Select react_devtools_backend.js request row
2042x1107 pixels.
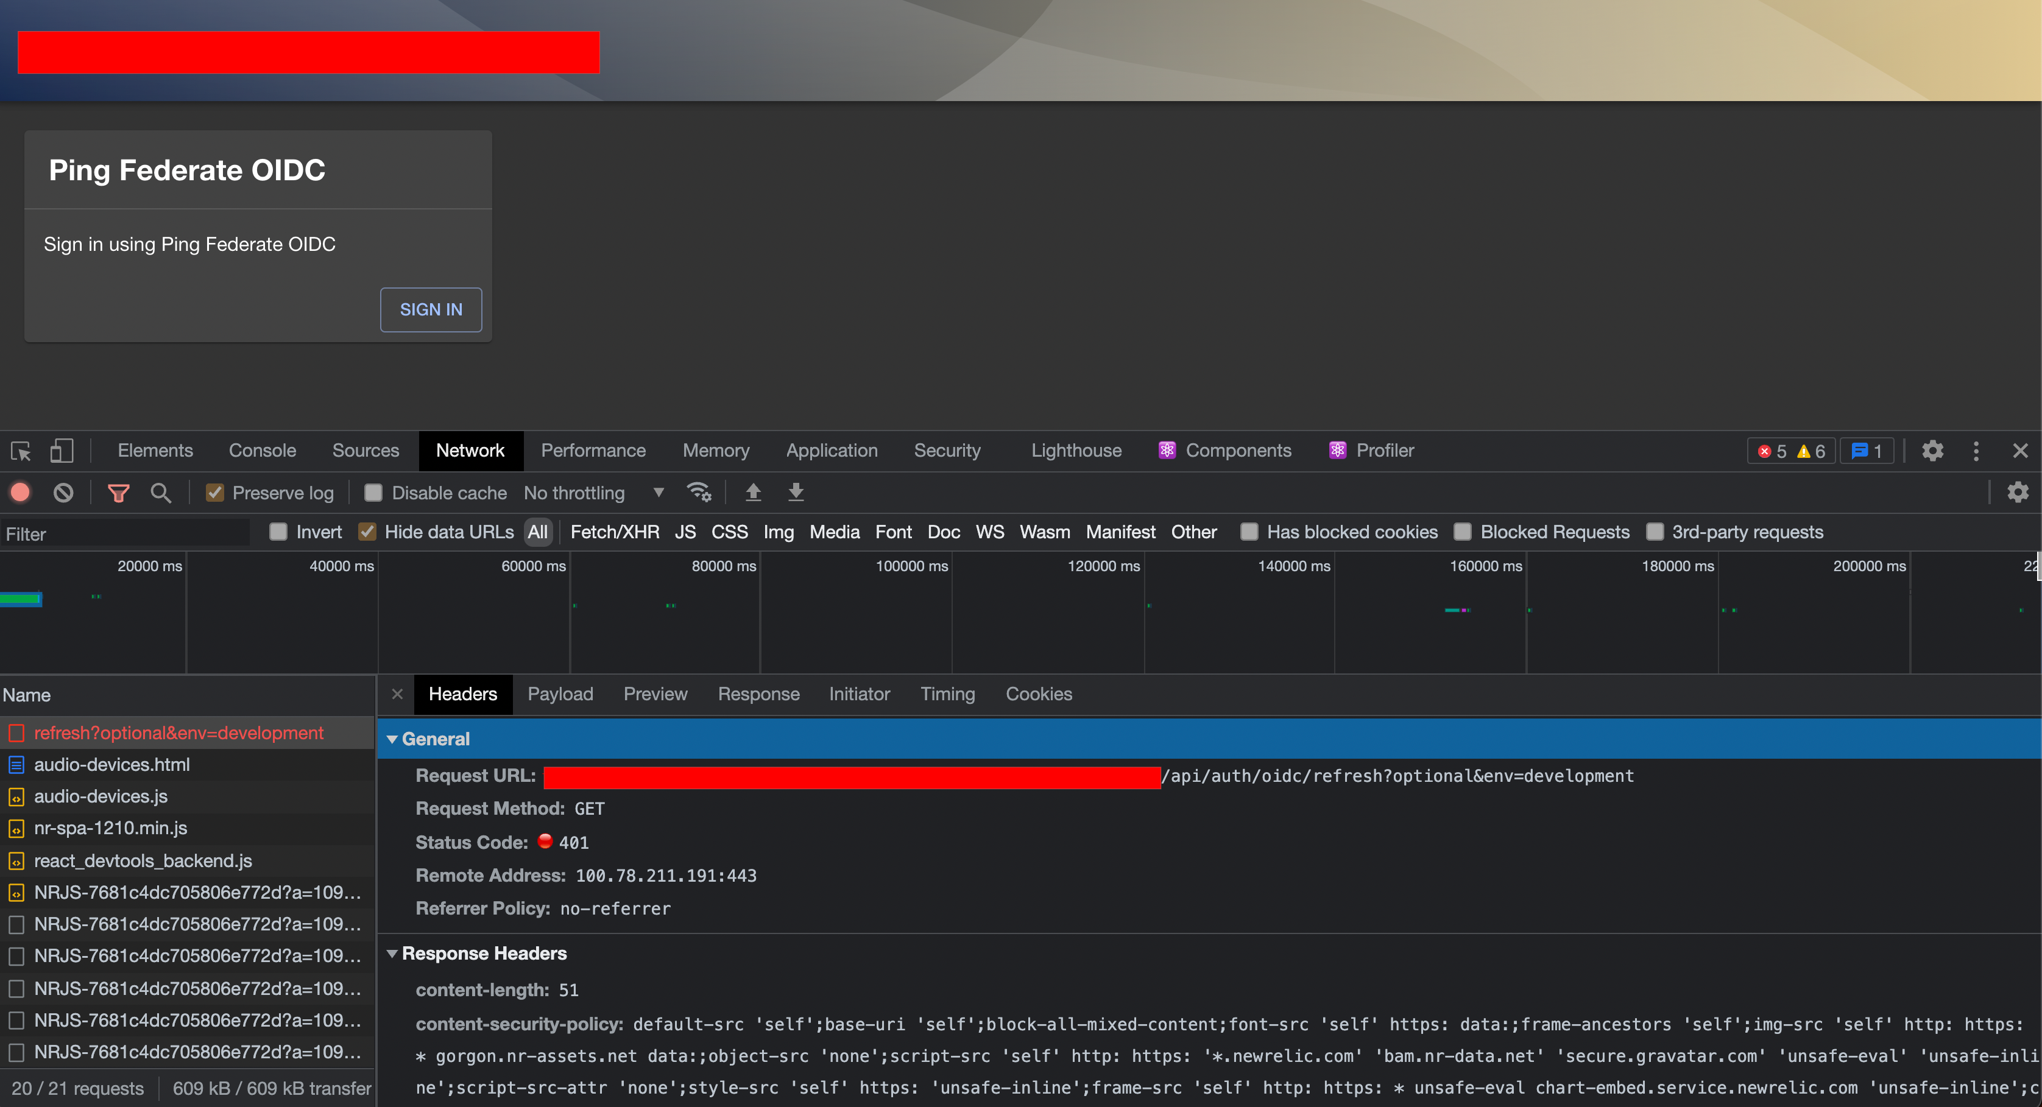(187, 860)
